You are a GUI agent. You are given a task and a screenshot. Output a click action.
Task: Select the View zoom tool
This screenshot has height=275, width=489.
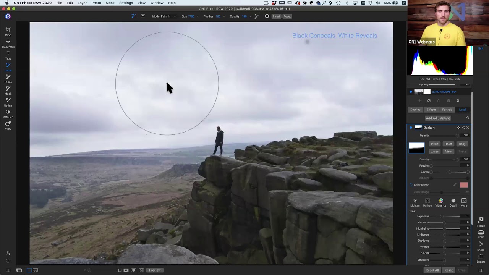click(x=8, y=126)
